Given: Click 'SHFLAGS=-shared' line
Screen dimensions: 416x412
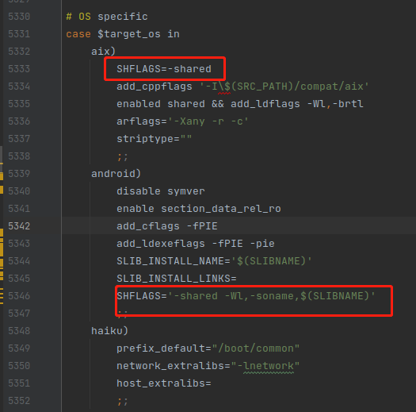Looking at the screenshot, I should (x=164, y=69).
